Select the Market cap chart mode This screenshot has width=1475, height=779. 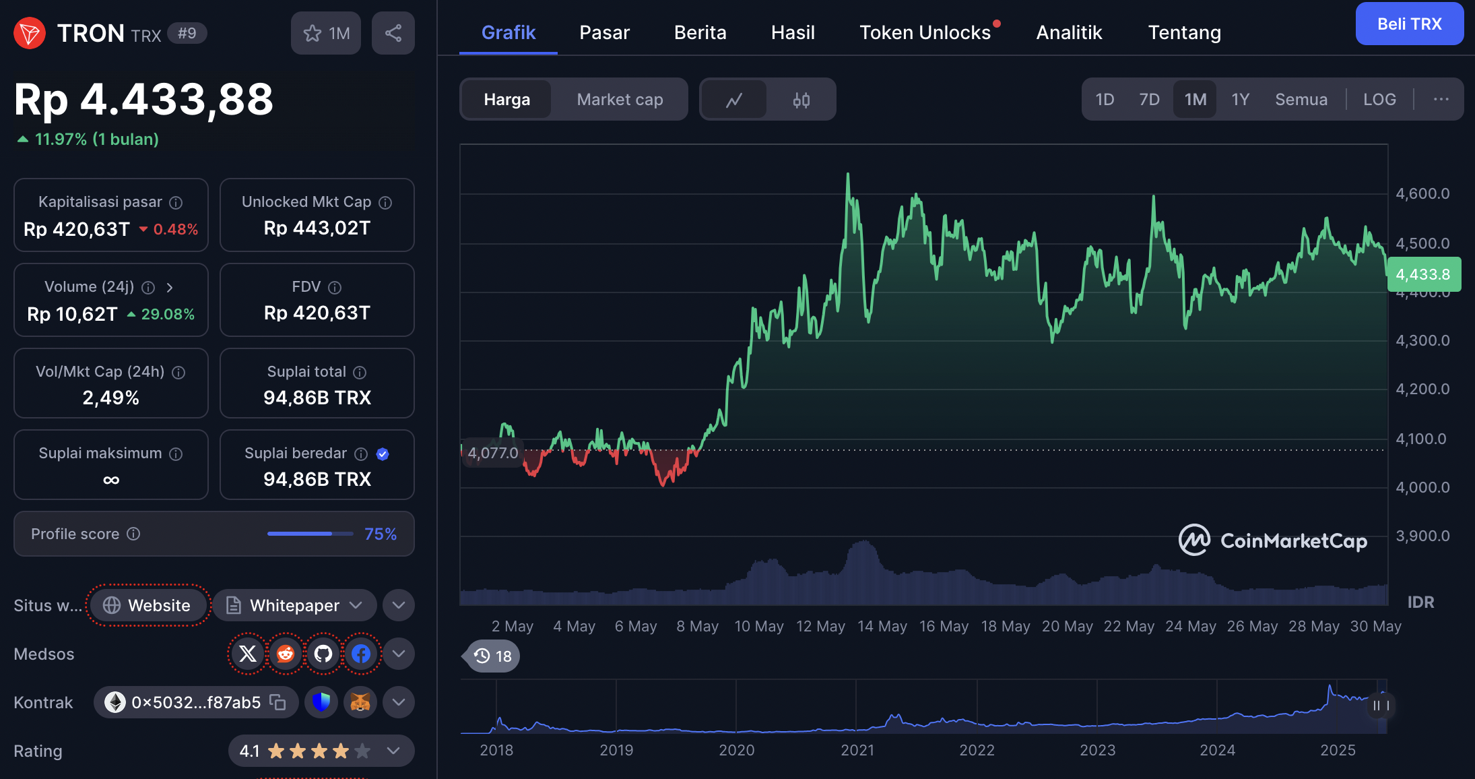click(x=620, y=100)
